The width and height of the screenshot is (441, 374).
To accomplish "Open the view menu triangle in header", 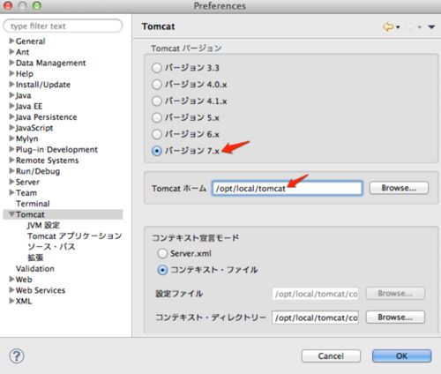I will tap(431, 27).
